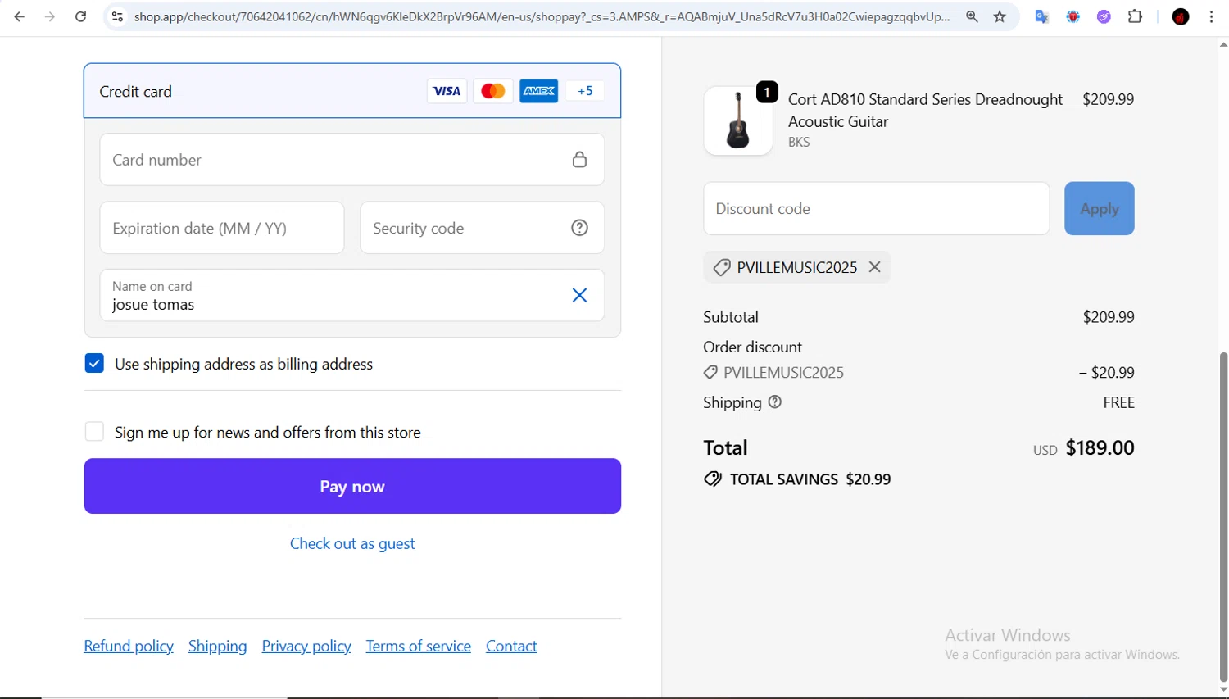The width and height of the screenshot is (1229, 699).
Task: Open the Extensions puzzle menu
Action: pos(1135,16)
